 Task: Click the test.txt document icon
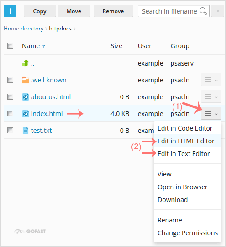click(x=26, y=131)
